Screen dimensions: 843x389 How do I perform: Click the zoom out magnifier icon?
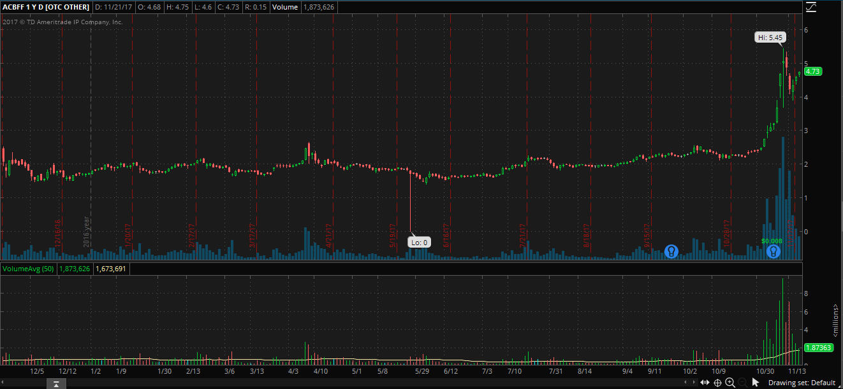pos(741,383)
